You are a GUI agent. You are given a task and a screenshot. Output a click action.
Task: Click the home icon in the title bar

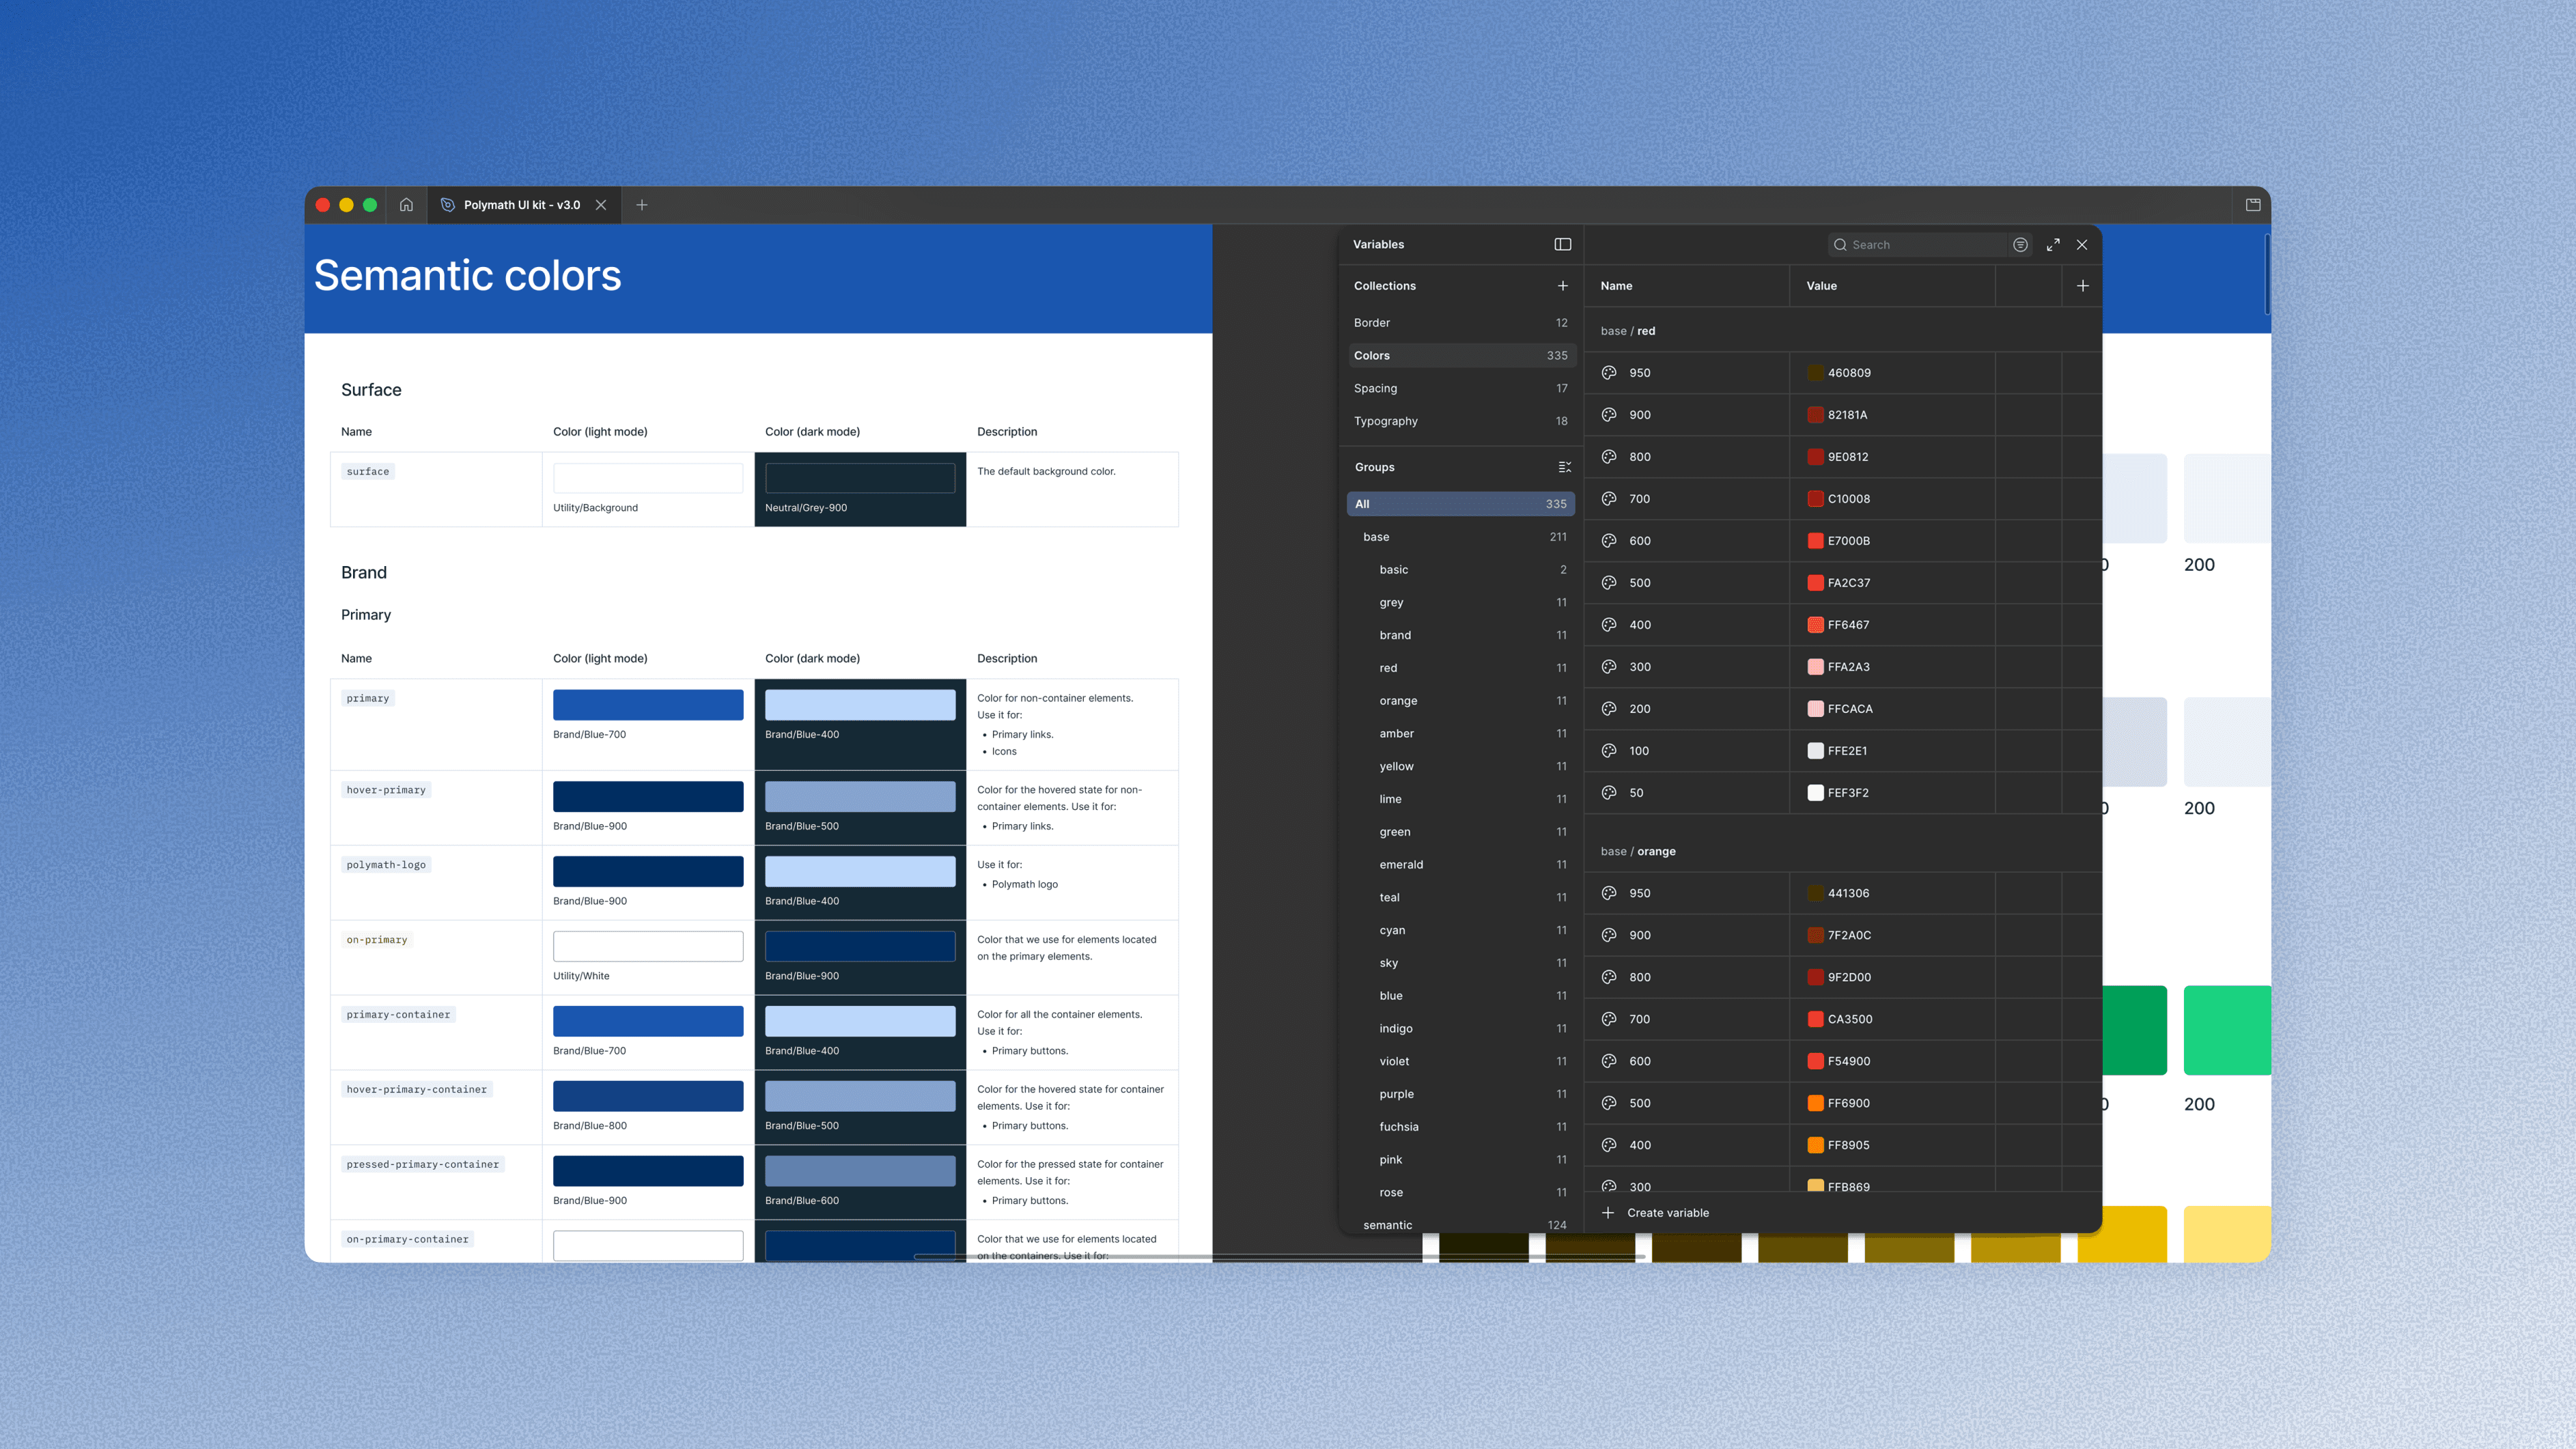coord(406,205)
